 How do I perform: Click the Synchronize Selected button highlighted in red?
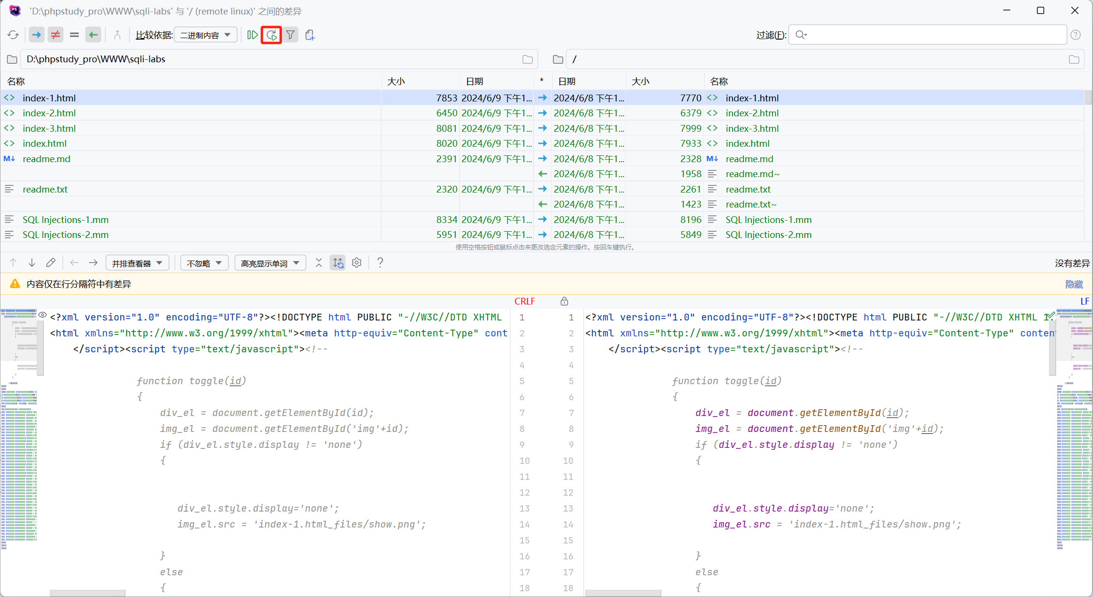[x=271, y=35]
